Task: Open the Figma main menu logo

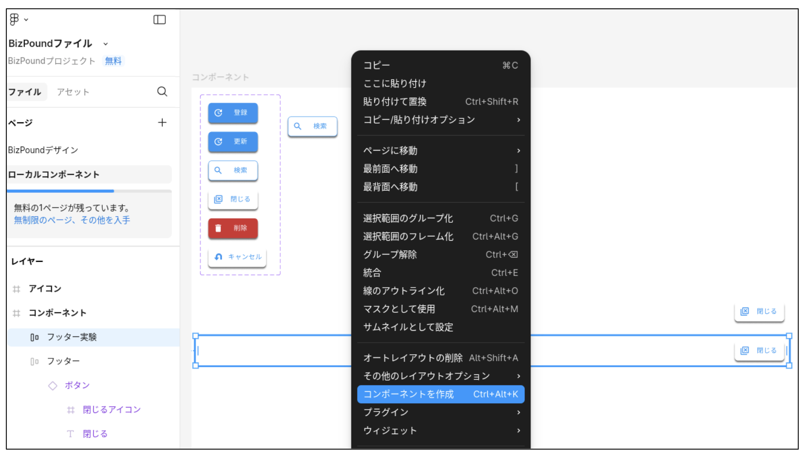Action: coord(14,19)
